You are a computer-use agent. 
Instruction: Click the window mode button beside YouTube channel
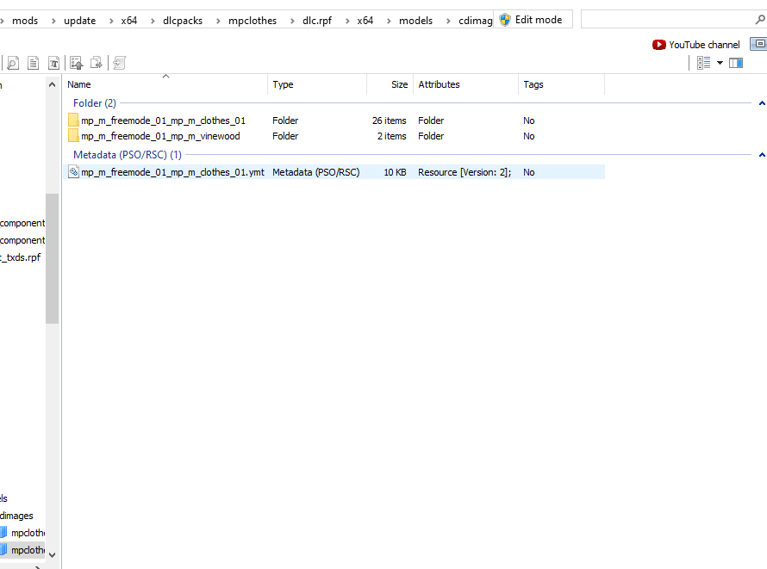[x=759, y=44]
